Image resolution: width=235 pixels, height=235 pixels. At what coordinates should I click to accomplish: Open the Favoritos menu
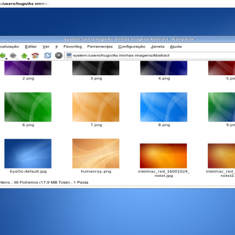click(x=73, y=46)
